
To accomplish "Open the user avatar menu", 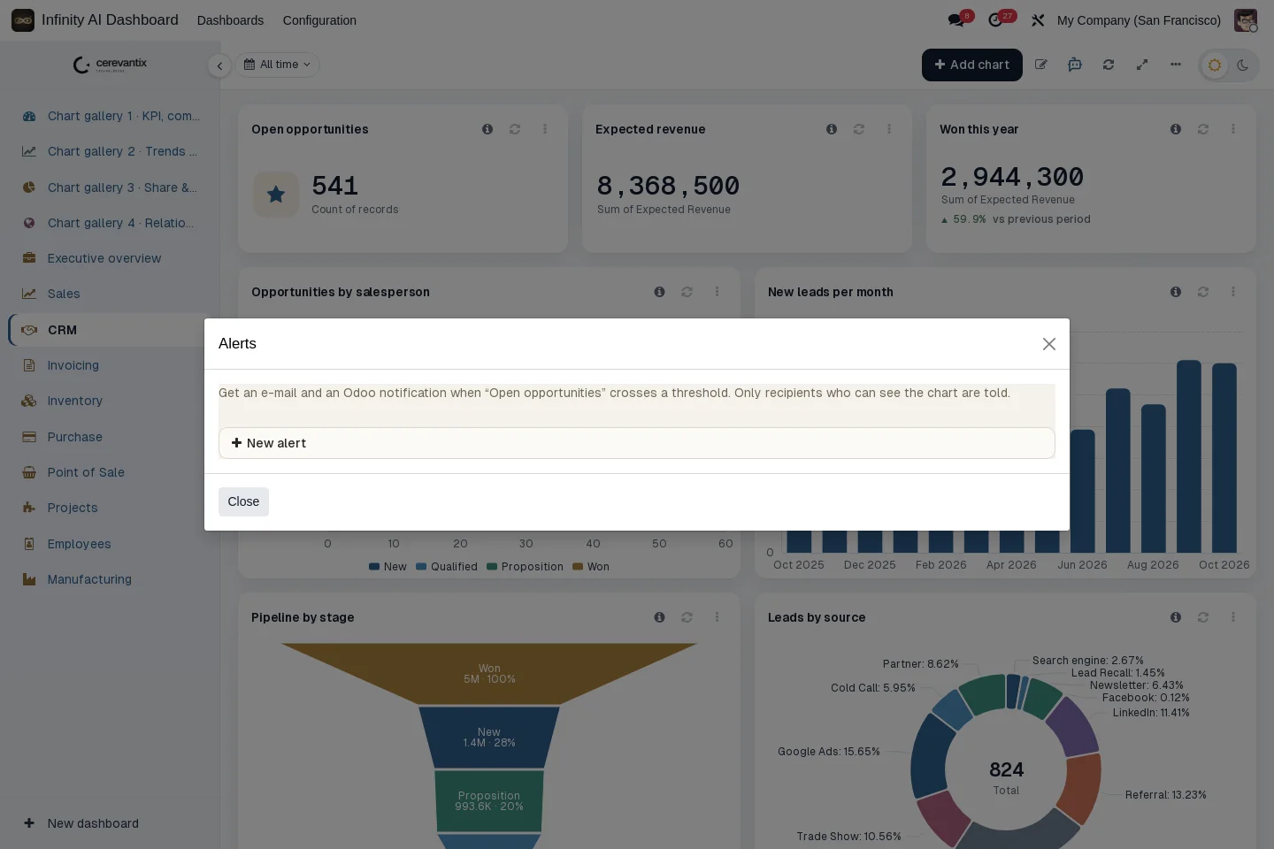I will [x=1246, y=20].
